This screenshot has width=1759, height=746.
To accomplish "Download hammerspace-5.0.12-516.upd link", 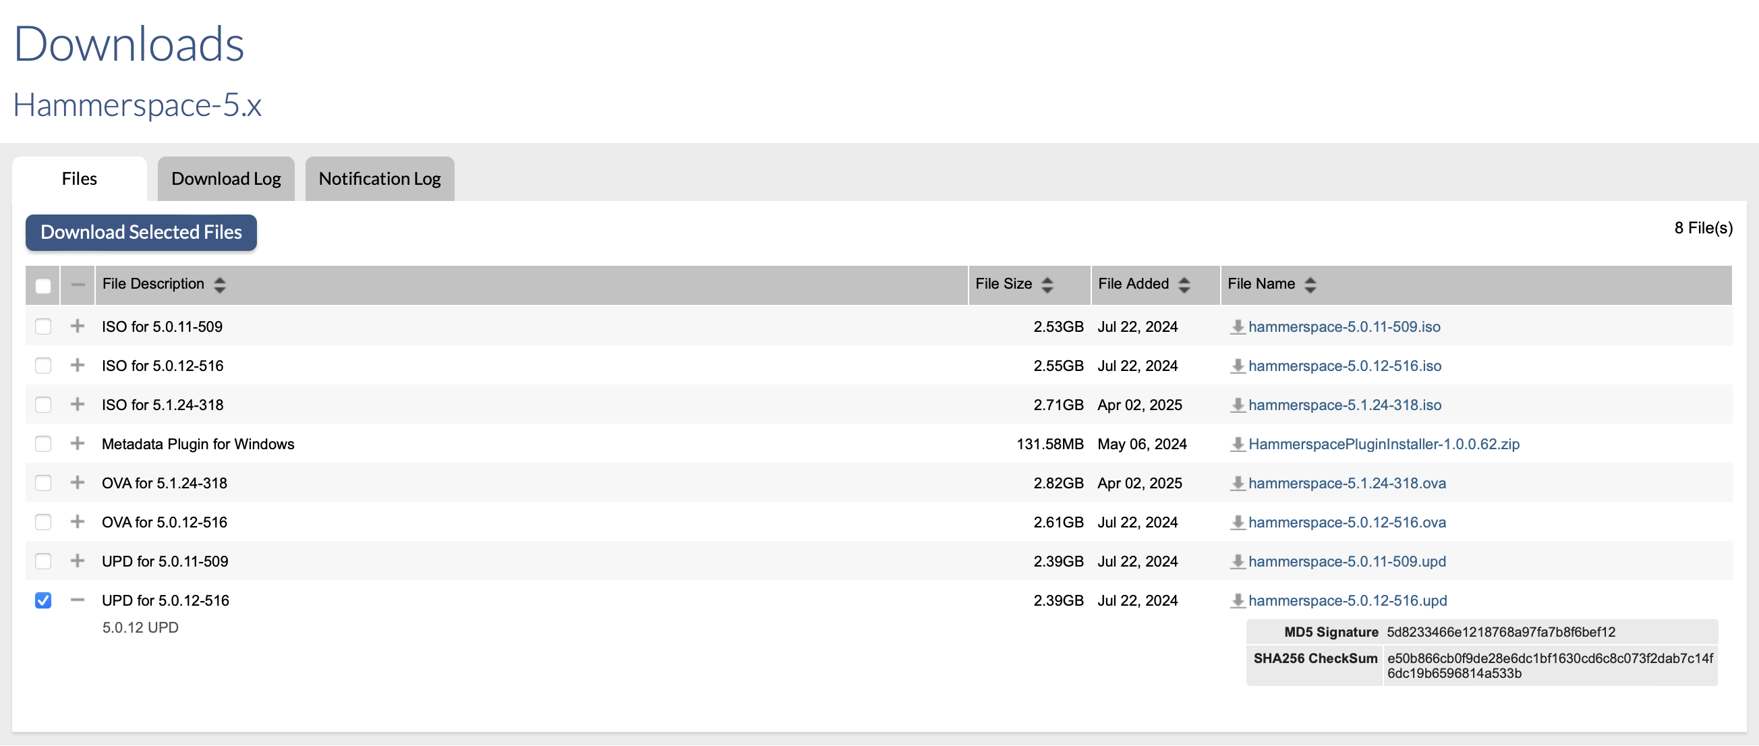I will click(x=1348, y=600).
